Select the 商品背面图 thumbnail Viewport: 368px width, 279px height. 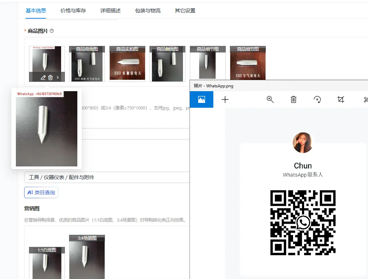click(87, 64)
